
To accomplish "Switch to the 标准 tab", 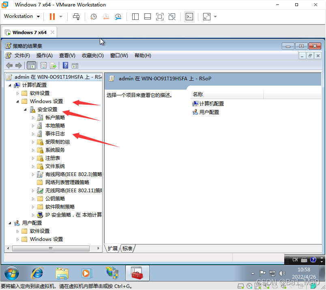I will (x=127, y=248).
